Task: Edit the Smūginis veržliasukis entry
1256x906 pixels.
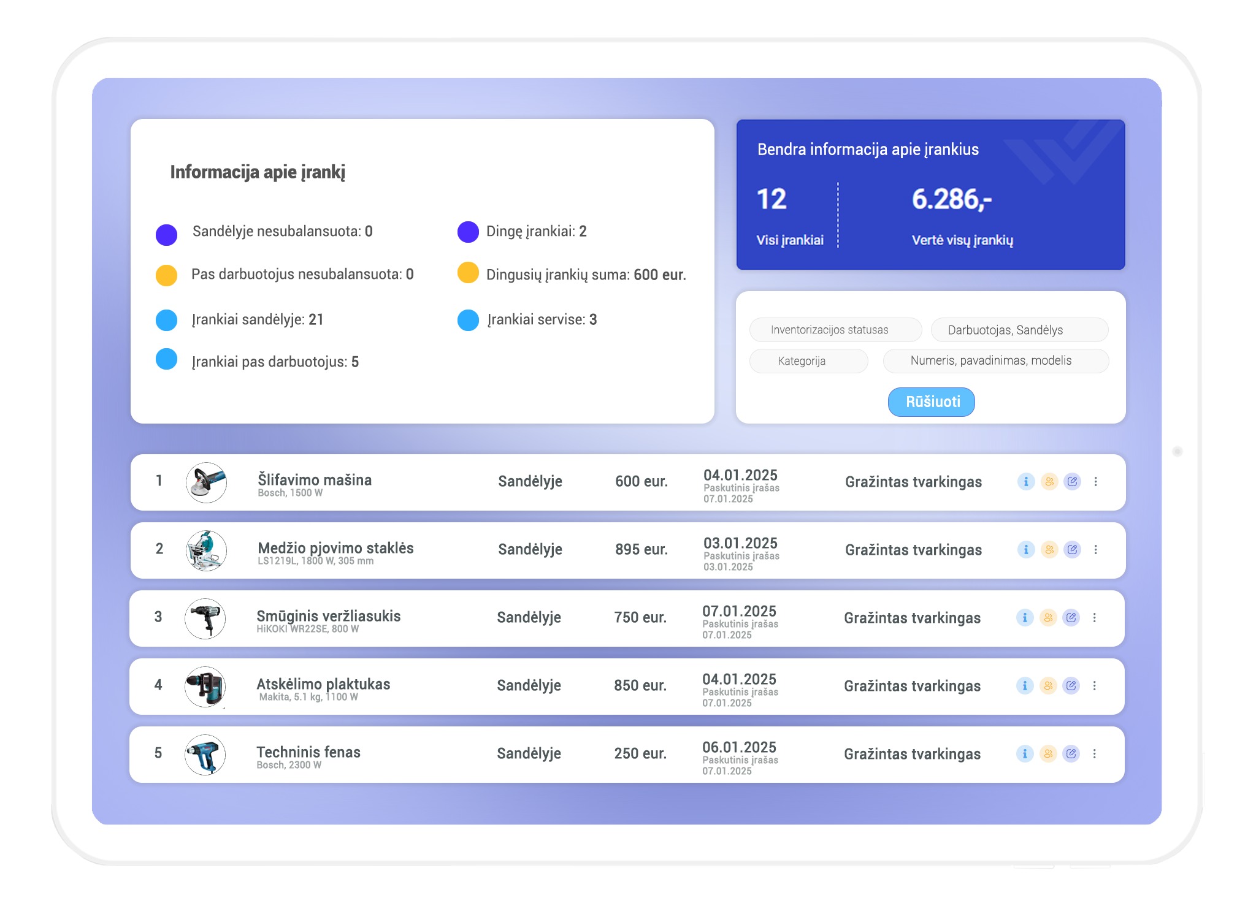Action: pos(1071,618)
